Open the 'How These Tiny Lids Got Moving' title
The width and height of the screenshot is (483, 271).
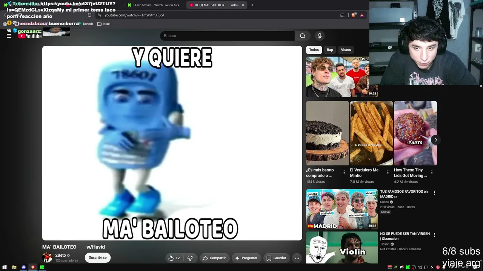coord(411,173)
